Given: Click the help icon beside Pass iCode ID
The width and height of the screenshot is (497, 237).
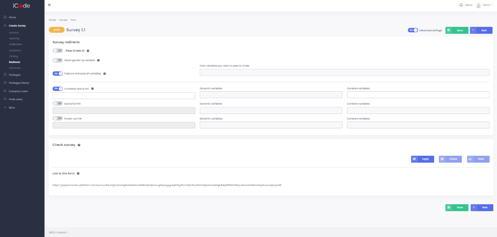Looking at the screenshot, I should pos(88,51).
